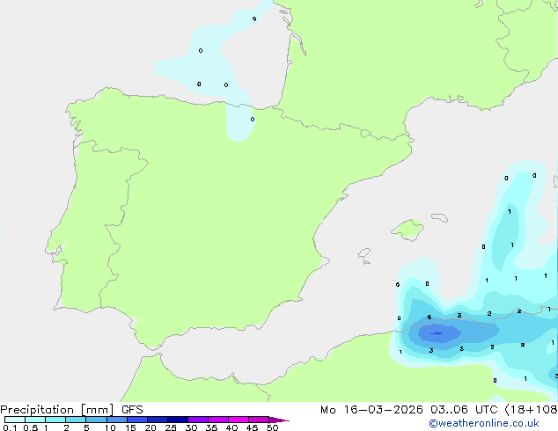Click the 'Mo 16-03-2026 03..06 UTC' timestamp
Image resolution: width=558 pixels, height=431 pixels.
409,410
